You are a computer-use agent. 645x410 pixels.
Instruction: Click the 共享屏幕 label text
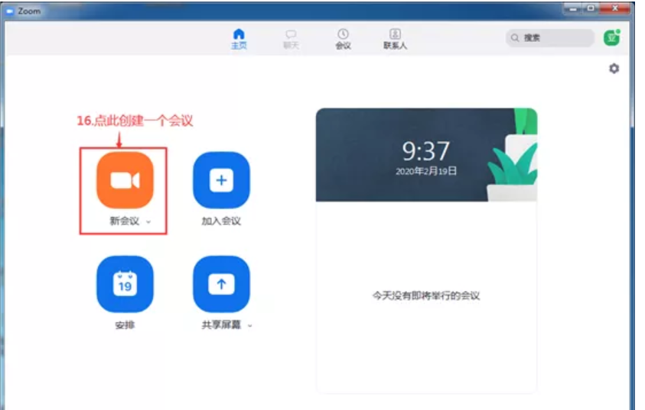click(221, 325)
